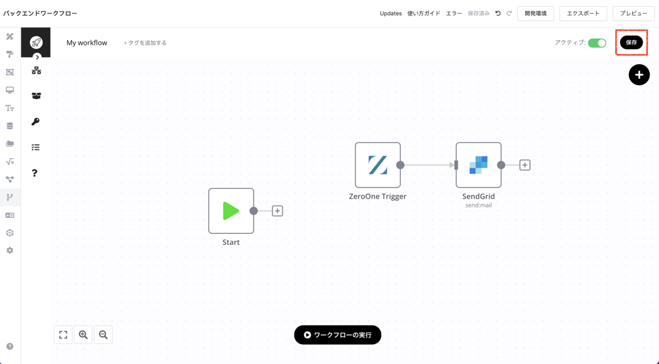Click the redo arrow icon
This screenshot has height=364, width=659.
(509, 13)
